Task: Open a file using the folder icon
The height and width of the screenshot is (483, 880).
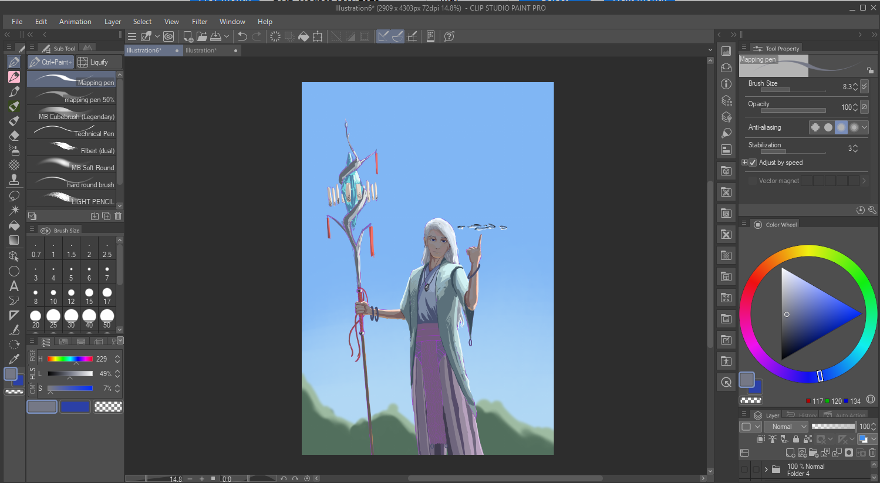Action: coord(202,36)
